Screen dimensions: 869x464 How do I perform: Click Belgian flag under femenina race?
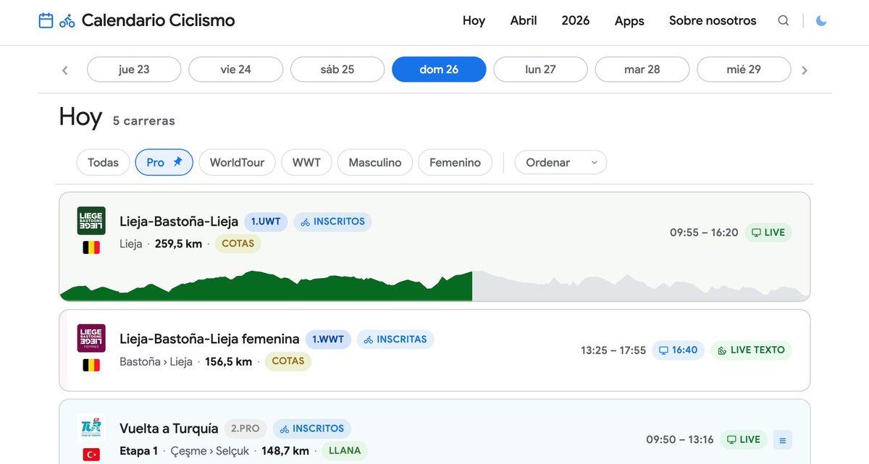[91, 365]
